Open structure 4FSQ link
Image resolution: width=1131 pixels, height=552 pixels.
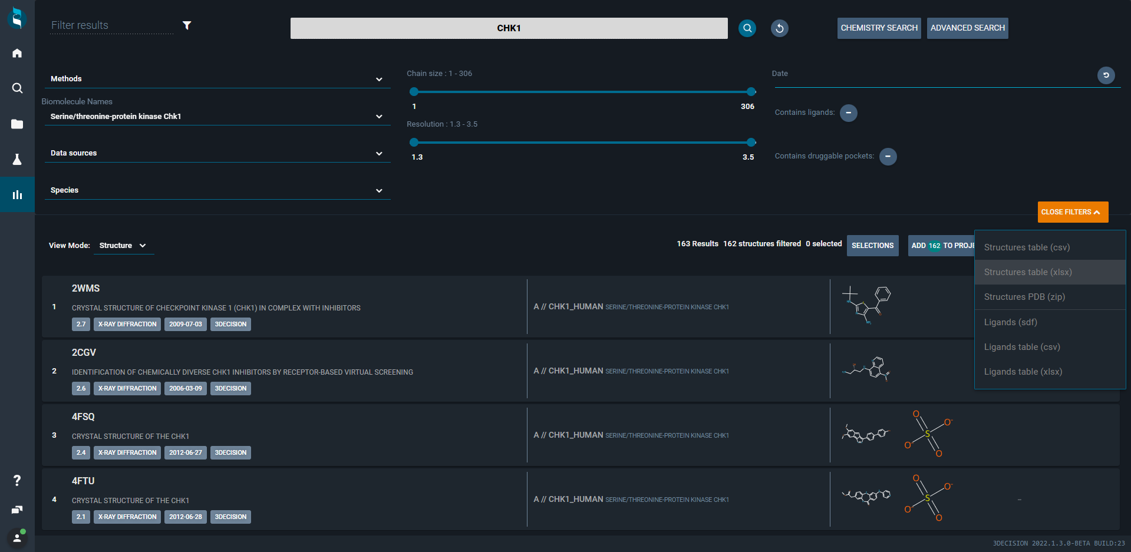tap(83, 417)
